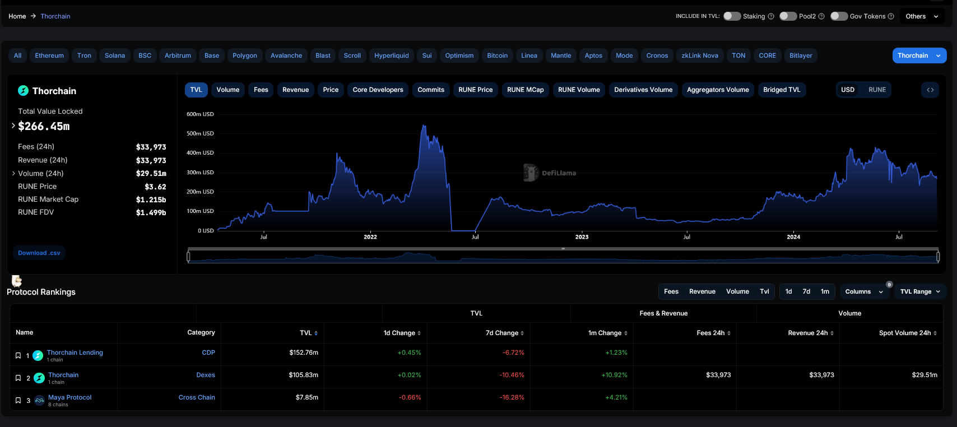Open the Columns selector dropdown
957x427 pixels.
click(863, 292)
